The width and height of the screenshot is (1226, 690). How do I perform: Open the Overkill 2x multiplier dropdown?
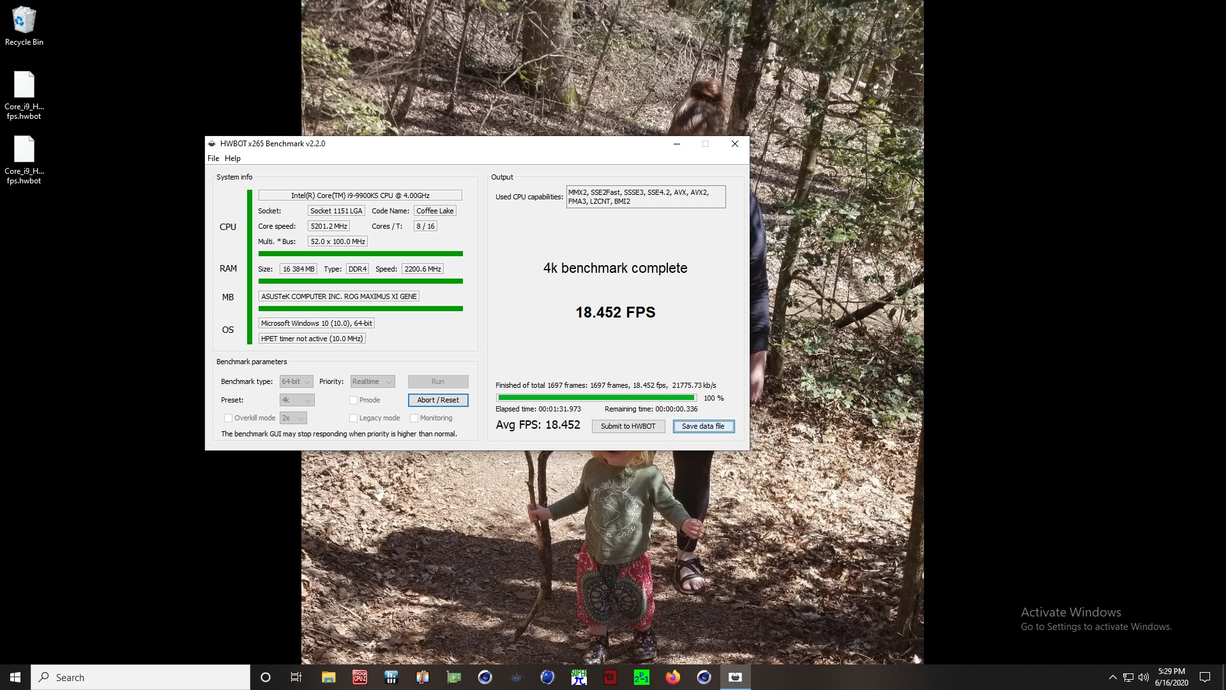pos(293,418)
